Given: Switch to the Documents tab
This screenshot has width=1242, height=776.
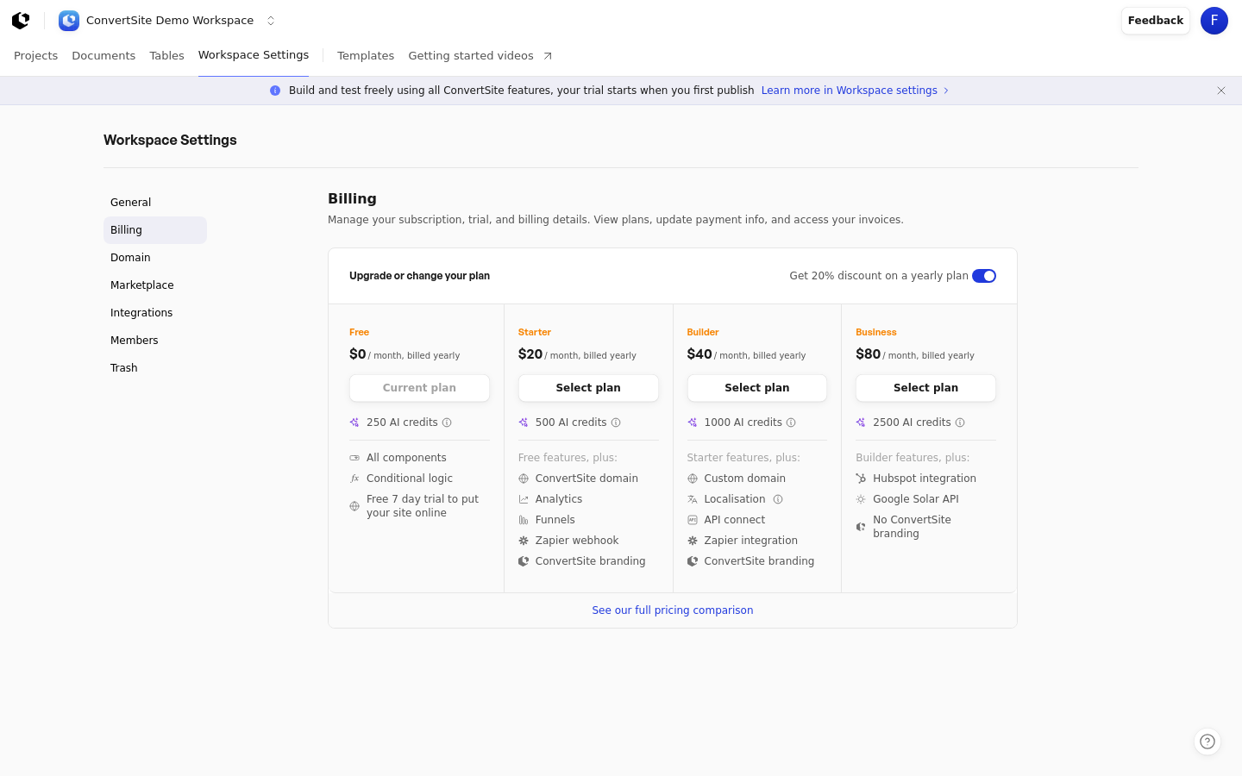Looking at the screenshot, I should click(x=103, y=56).
